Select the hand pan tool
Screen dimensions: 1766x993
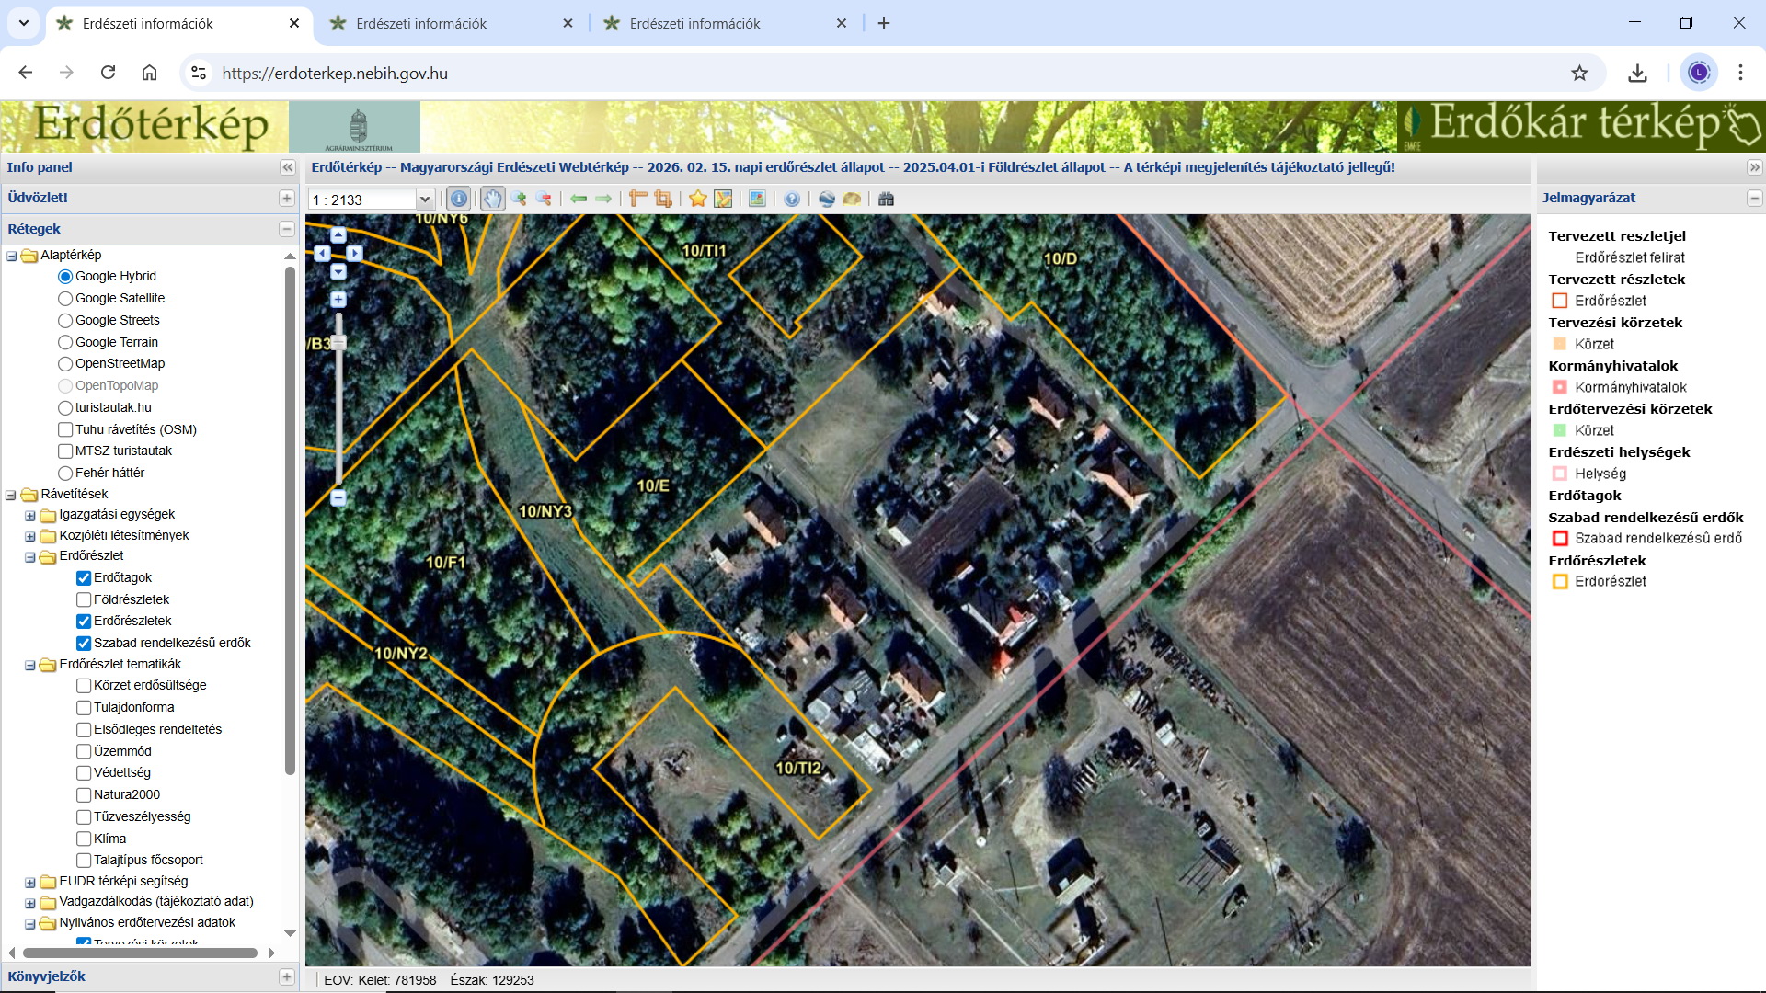[493, 199]
